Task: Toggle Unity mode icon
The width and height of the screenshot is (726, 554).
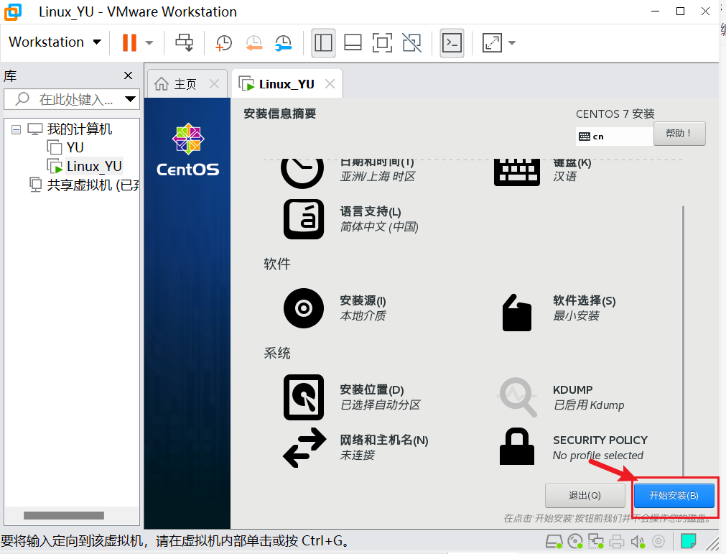Action: pyautogui.click(x=411, y=42)
